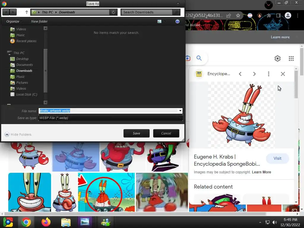This screenshot has height=228, width=304.
Task: Launch Firefox from the taskbar
Action: [46, 222]
